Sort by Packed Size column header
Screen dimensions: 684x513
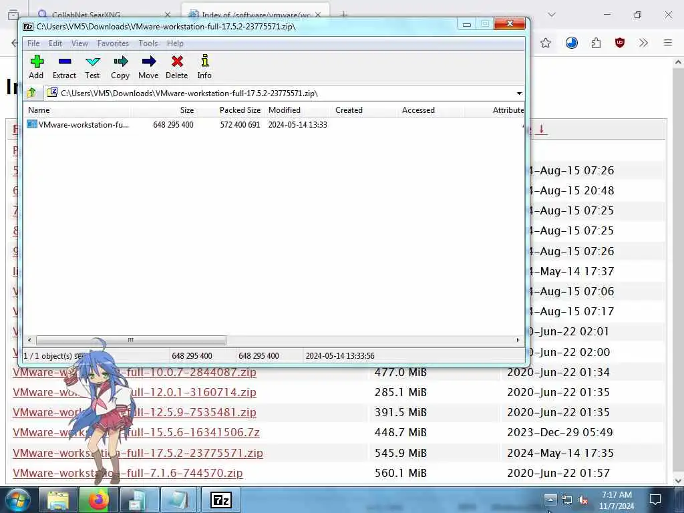tap(230, 110)
